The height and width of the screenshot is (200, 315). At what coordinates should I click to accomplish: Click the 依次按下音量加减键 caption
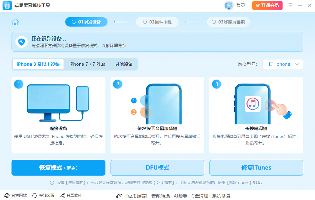pos(157,129)
